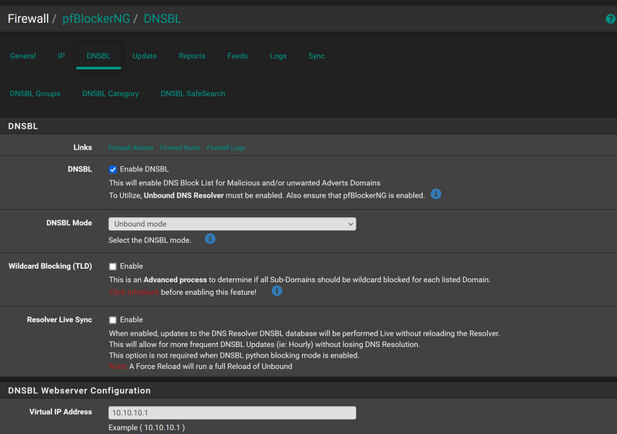617x434 pixels.
Task: Open the help icon in page header
Action: click(611, 19)
